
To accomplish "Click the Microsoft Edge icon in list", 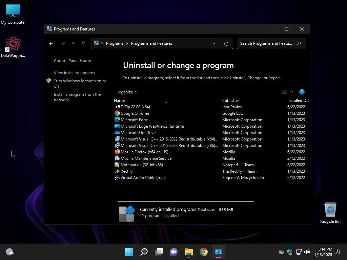I will 117,120.
